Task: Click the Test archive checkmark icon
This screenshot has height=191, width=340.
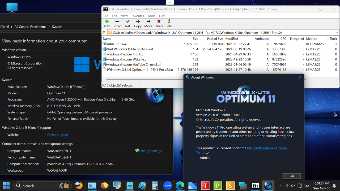Action: 127,23
